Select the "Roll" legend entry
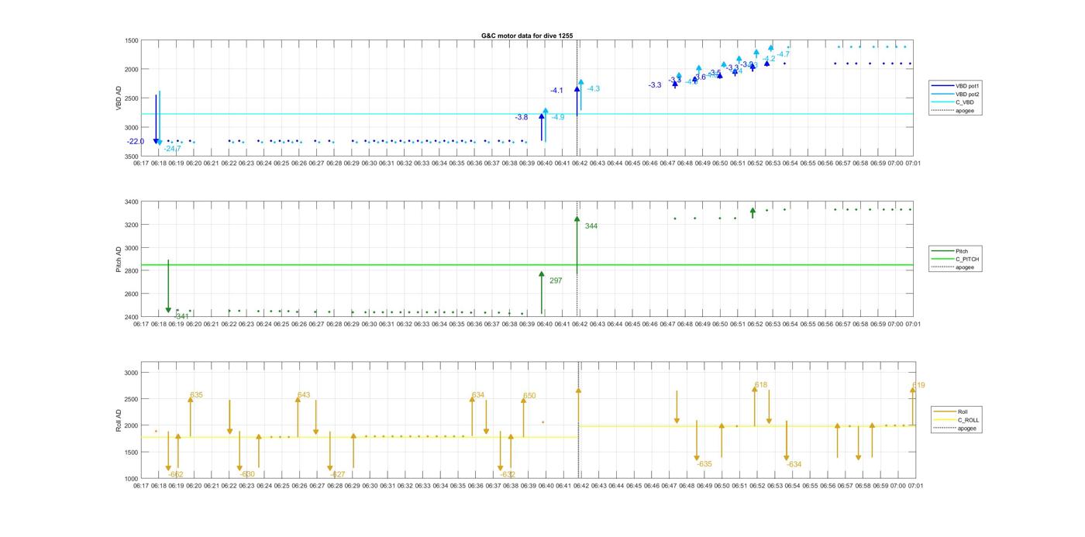This screenshot has width=1085, height=537. pos(963,411)
